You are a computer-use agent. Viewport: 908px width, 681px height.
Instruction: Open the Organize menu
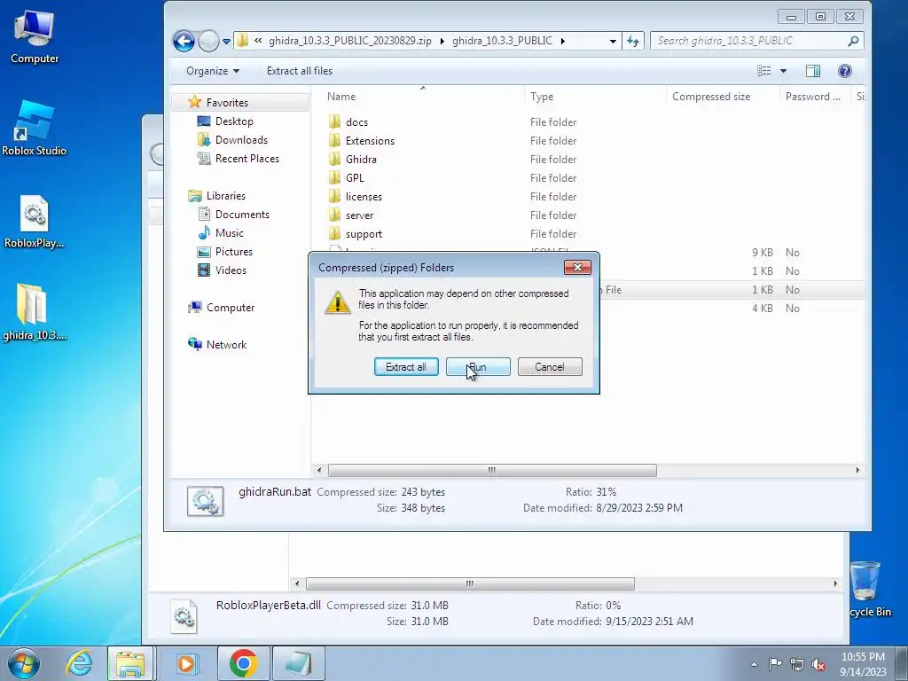[x=213, y=71]
